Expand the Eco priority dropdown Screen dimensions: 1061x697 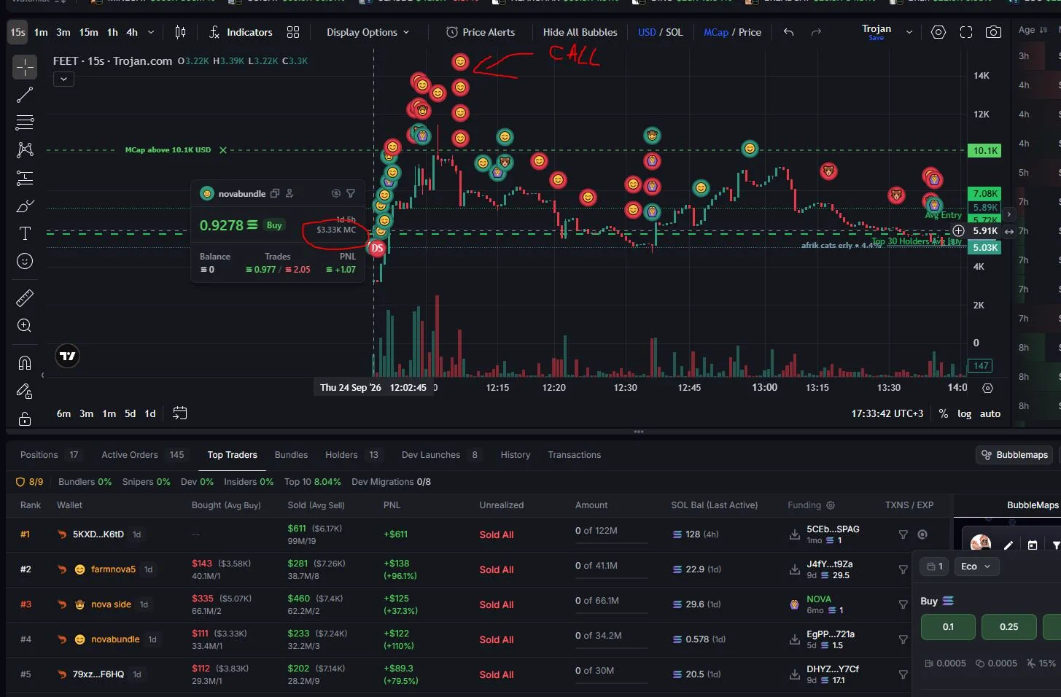[976, 566]
